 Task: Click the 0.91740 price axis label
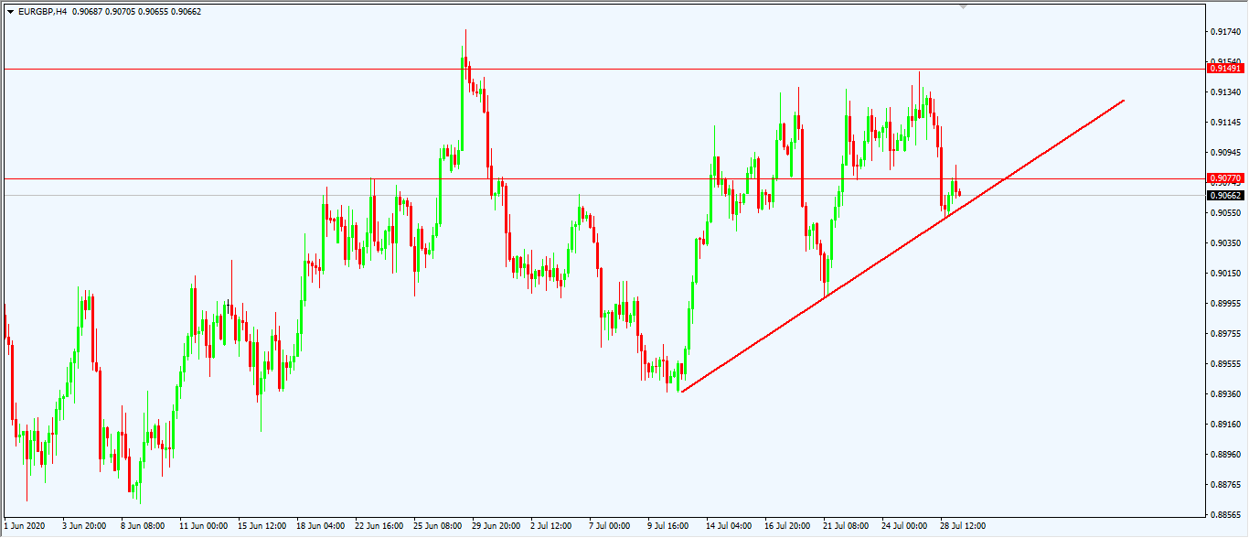pyautogui.click(x=1225, y=32)
